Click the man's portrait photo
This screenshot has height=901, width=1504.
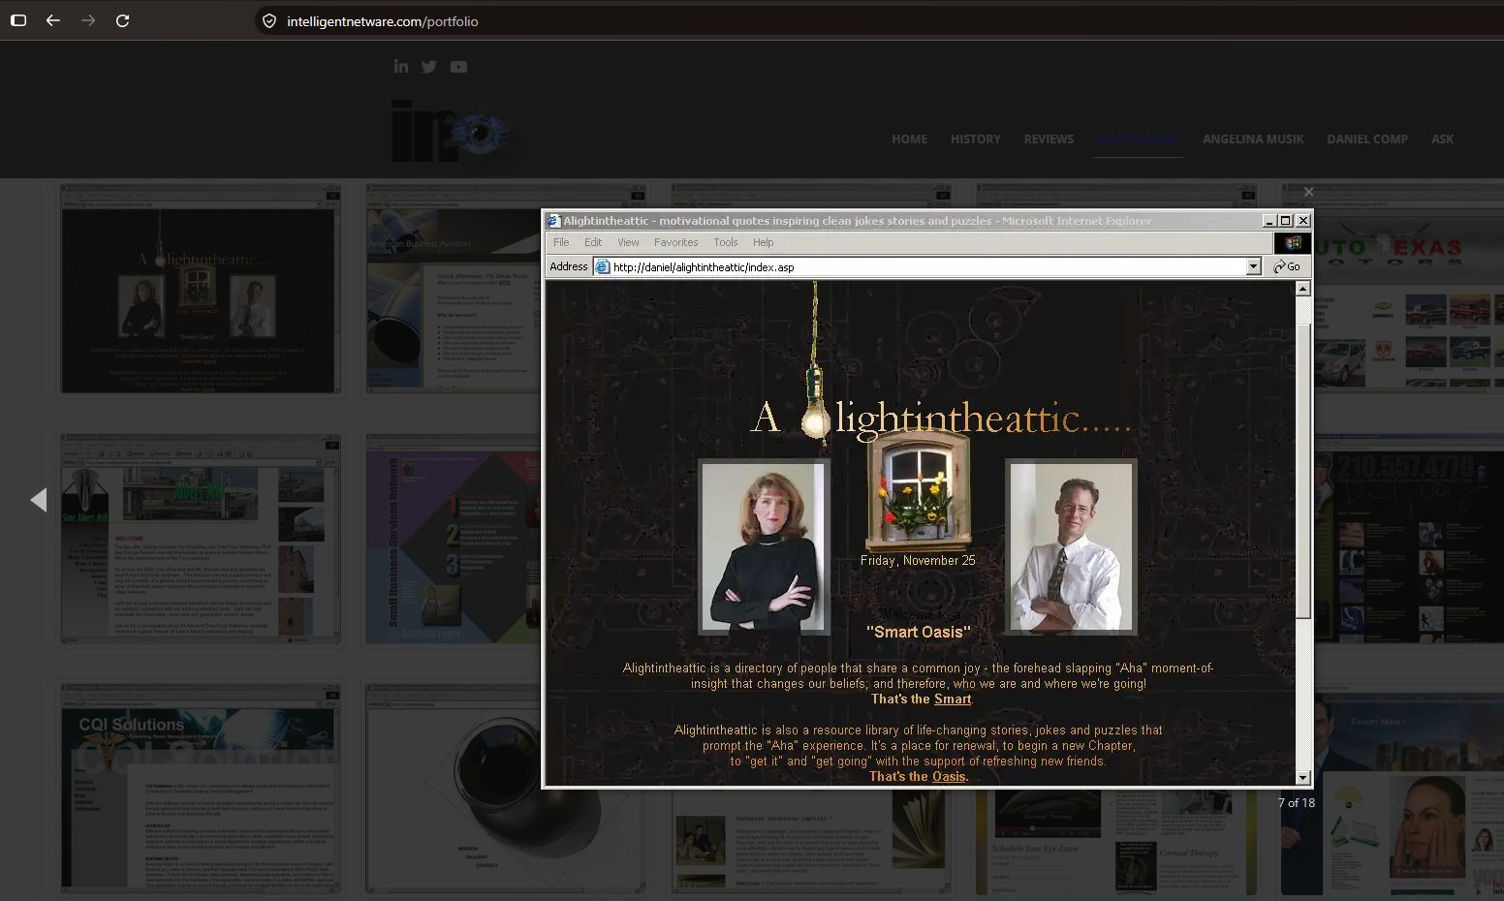pyautogui.click(x=1071, y=547)
